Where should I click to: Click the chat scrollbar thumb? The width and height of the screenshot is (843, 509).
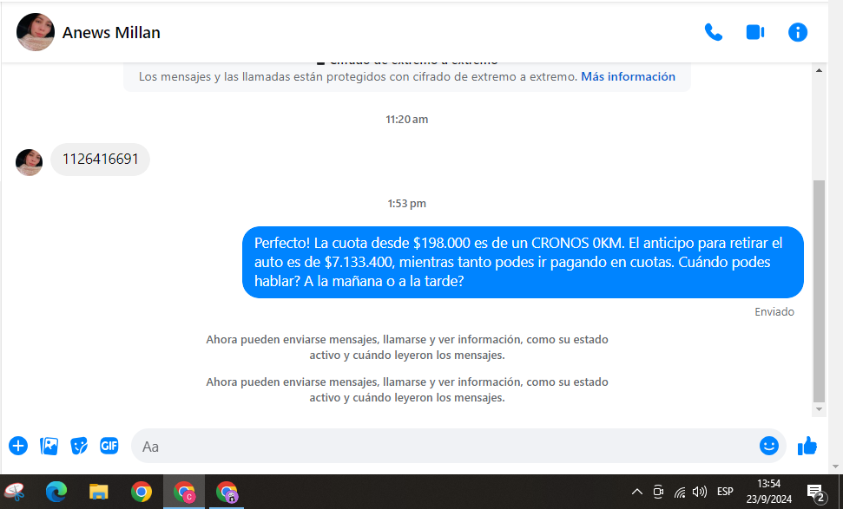tap(819, 286)
